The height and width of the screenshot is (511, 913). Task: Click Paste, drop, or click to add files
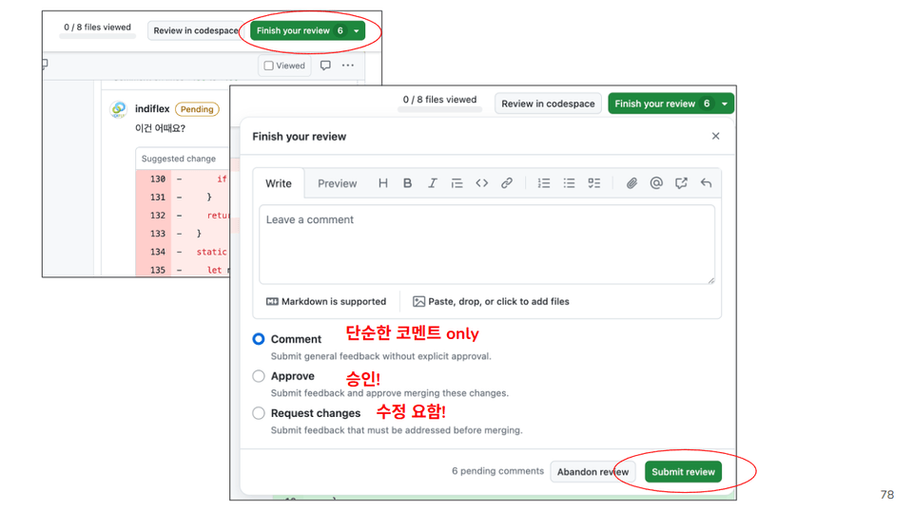click(x=491, y=301)
